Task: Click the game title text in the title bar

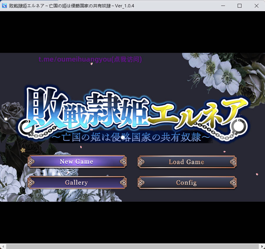Action: pos(71,6)
